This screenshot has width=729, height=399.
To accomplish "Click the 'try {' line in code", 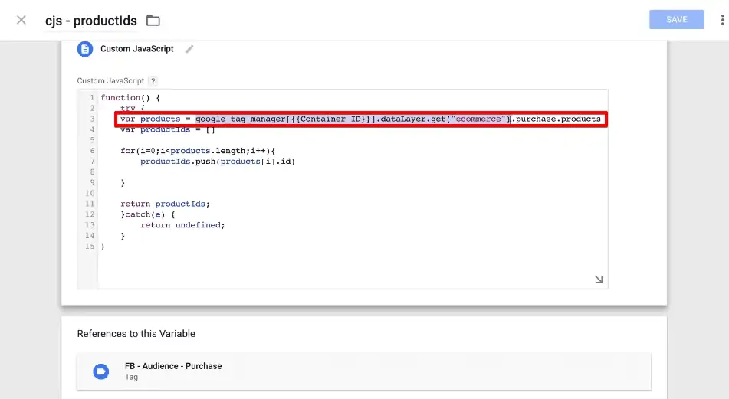I will tap(133, 108).
